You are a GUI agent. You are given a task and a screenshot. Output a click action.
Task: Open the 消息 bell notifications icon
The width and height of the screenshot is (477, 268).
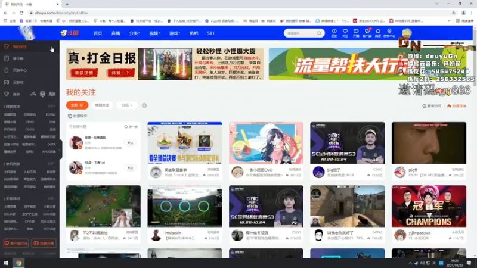point(378,32)
